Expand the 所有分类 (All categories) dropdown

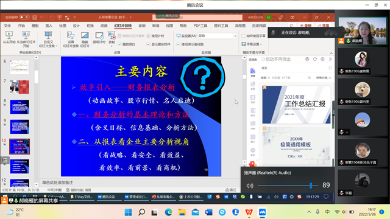[324, 78]
